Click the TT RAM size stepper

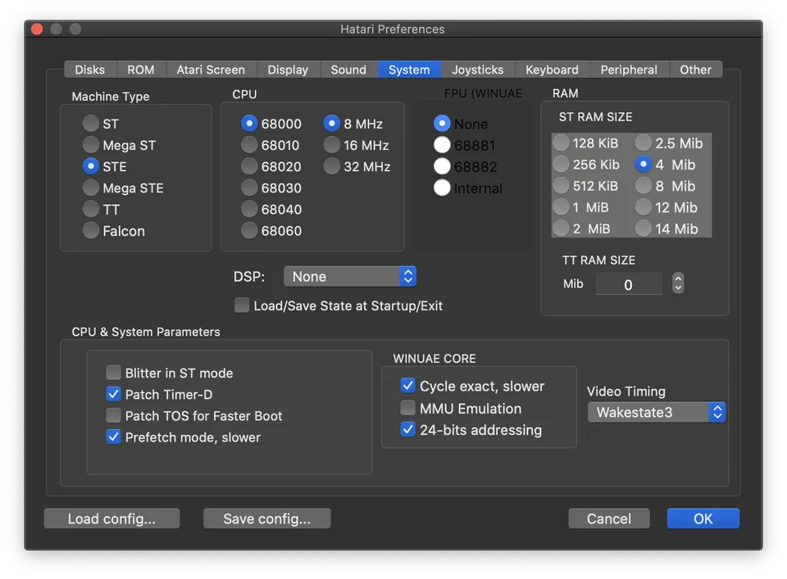(x=678, y=283)
